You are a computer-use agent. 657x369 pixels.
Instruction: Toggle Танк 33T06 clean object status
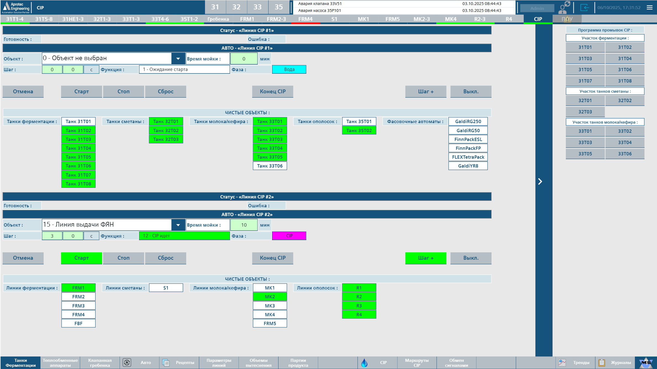pyautogui.click(x=270, y=166)
